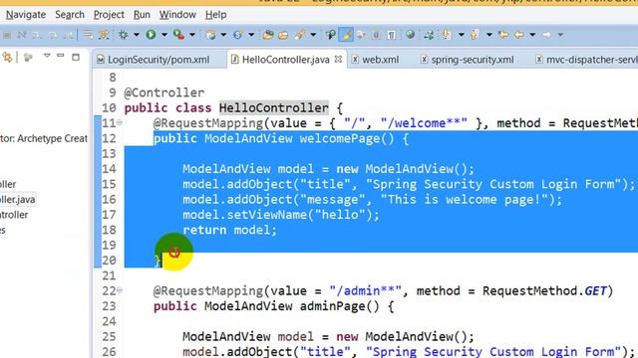Click the greyed Terminate square icon
The image size is (638, 358).
pos(7,36)
